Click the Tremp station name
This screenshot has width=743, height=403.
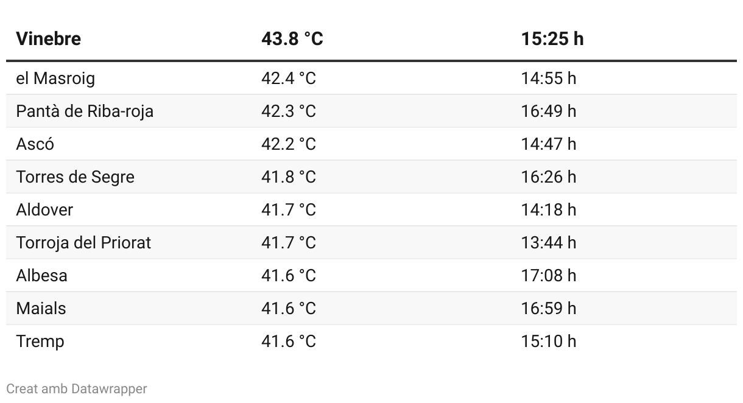(40, 342)
